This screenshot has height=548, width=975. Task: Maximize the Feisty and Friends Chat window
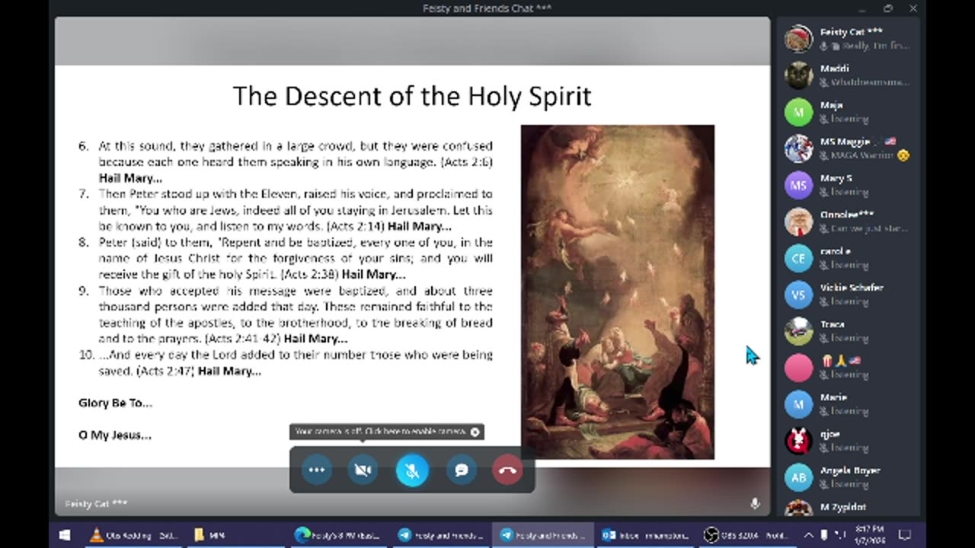click(888, 8)
